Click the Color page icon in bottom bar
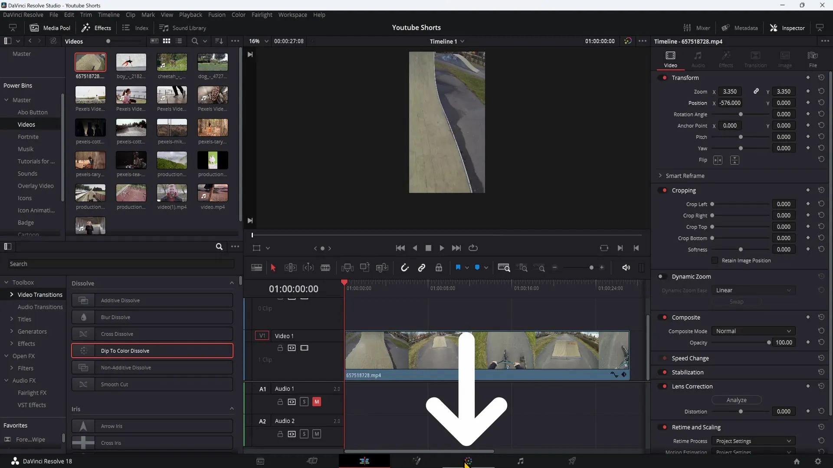 [x=468, y=461]
